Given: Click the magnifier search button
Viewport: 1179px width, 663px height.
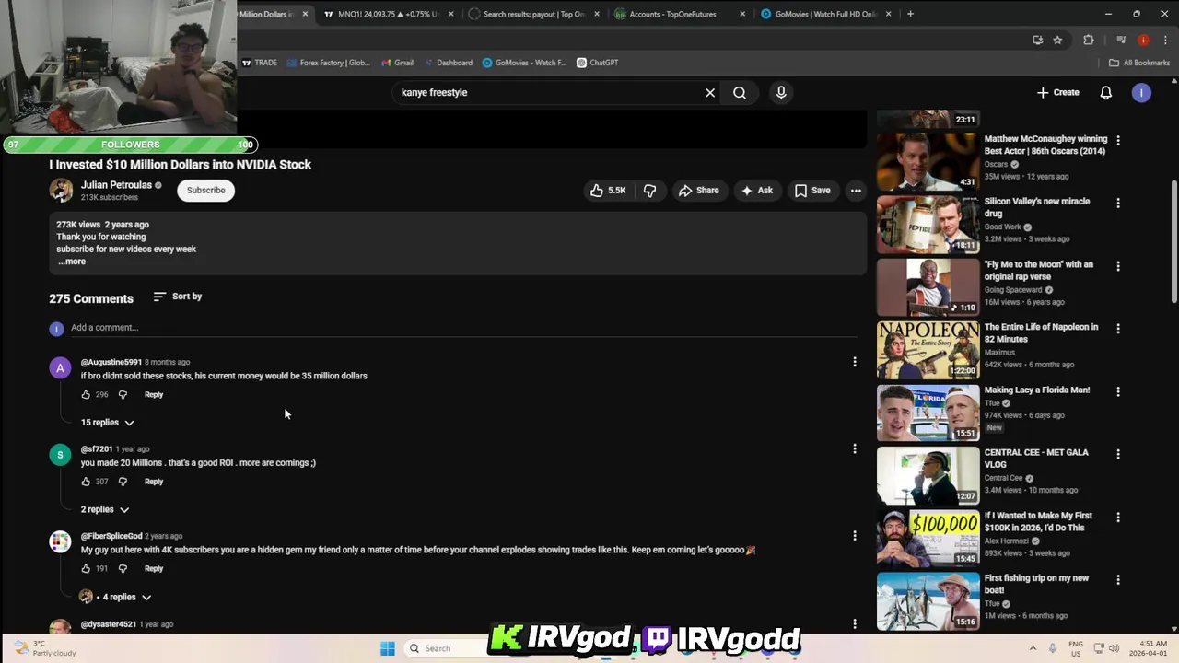Looking at the screenshot, I should [x=740, y=92].
